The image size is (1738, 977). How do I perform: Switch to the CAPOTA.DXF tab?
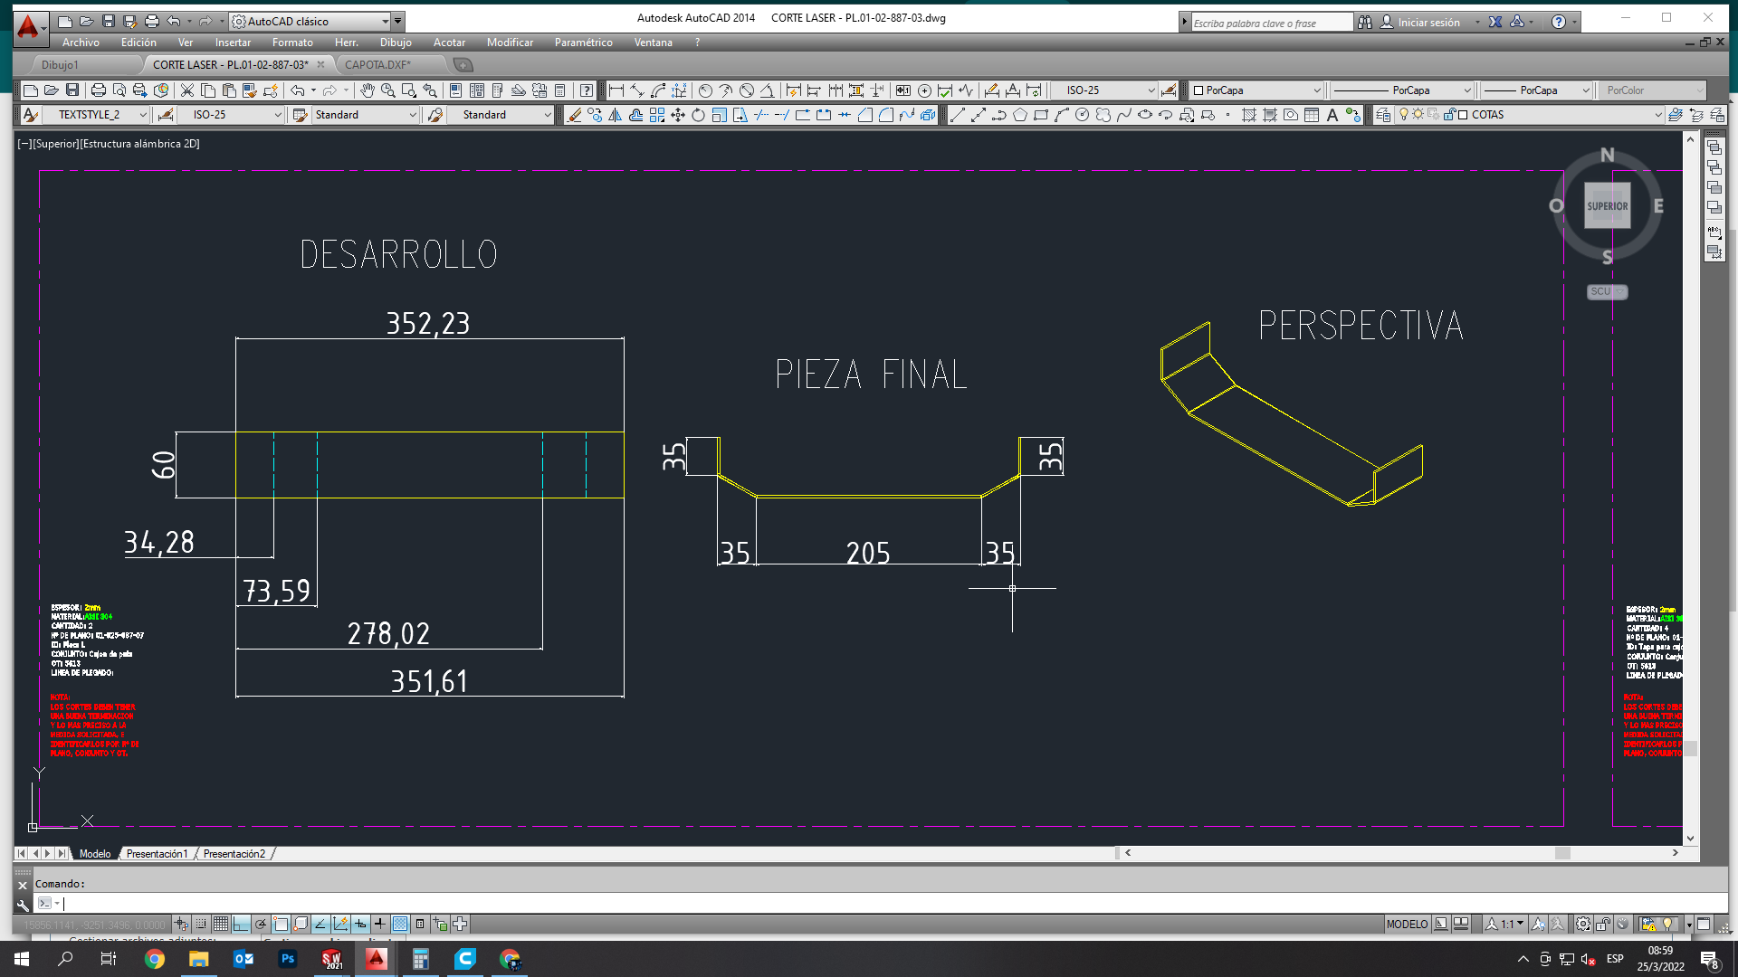(377, 64)
